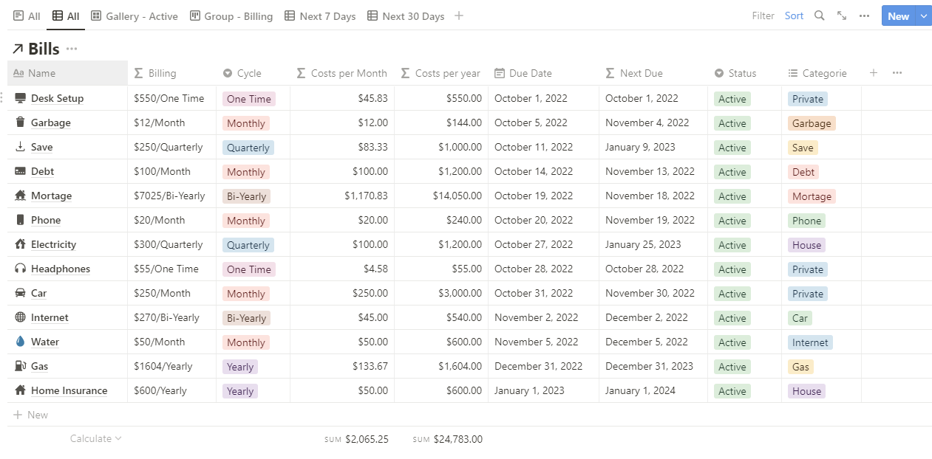Click the Bills database title
This screenshot has height=459, width=932.
pyautogui.click(x=44, y=49)
